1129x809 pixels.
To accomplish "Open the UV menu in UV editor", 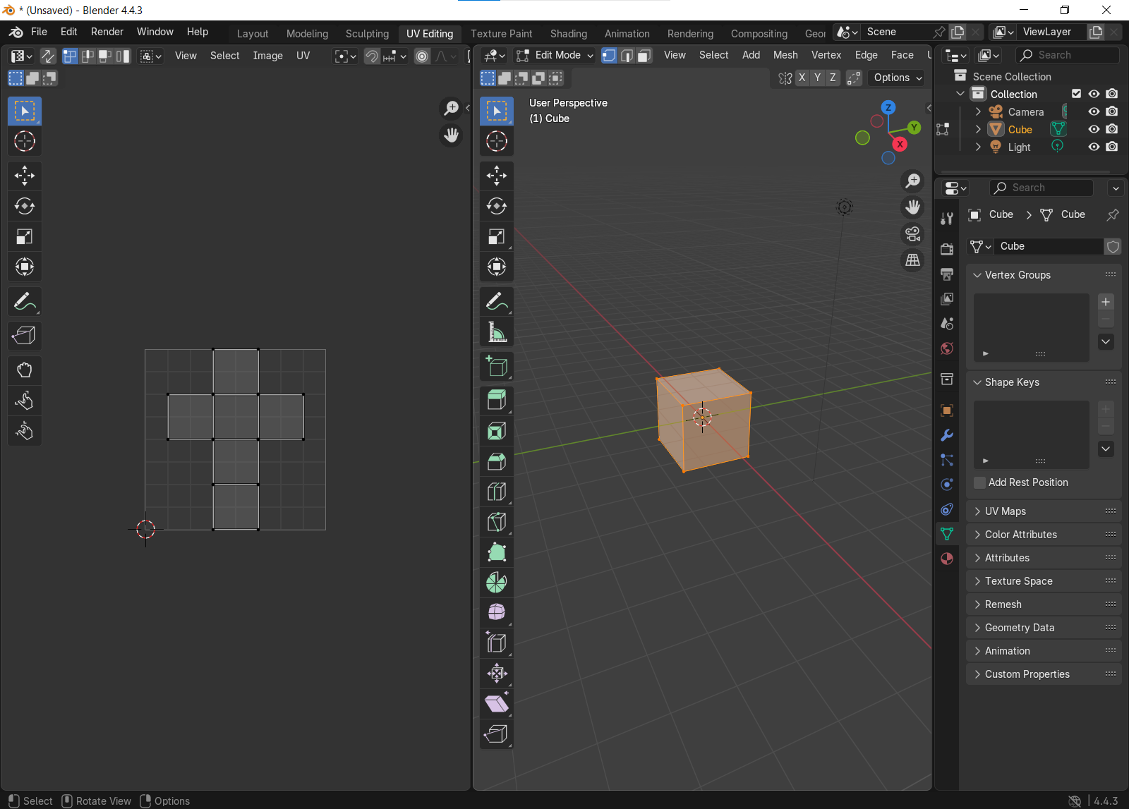I will pos(303,56).
